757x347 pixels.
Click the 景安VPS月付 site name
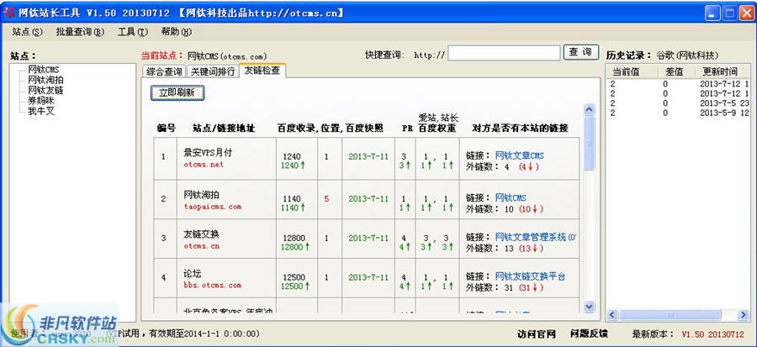tap(208, 153)
